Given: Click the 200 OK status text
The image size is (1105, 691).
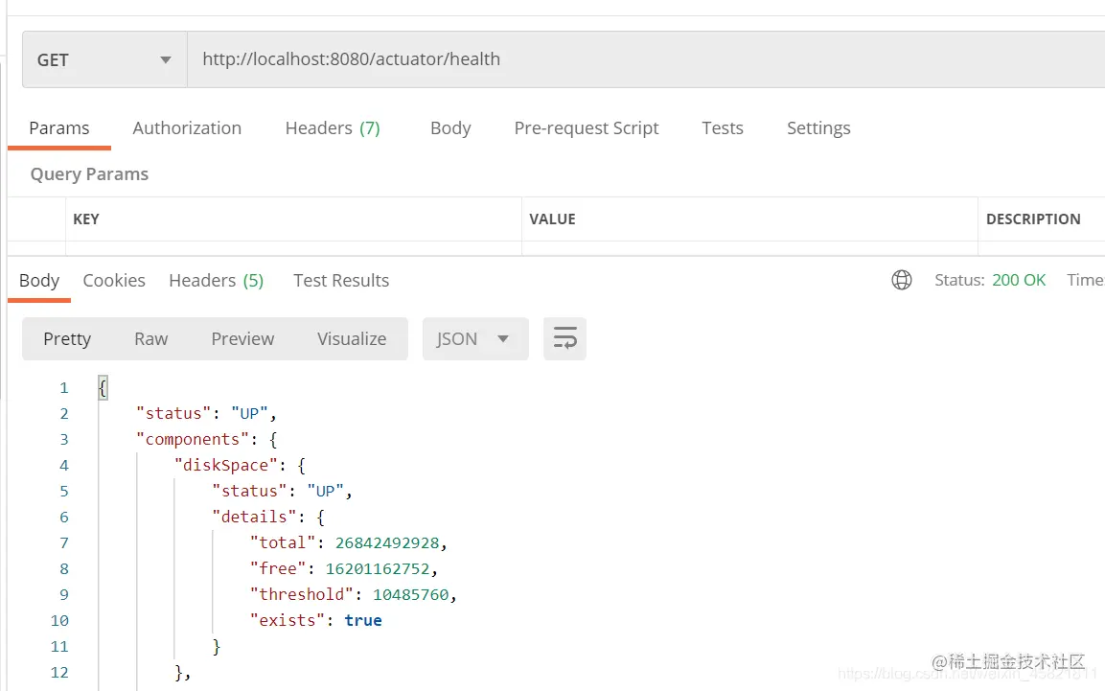Looking at the screenshot, I should [x=1019, y=281].
